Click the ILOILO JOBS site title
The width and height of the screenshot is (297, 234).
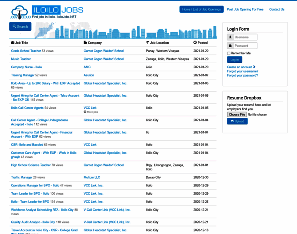57,10
